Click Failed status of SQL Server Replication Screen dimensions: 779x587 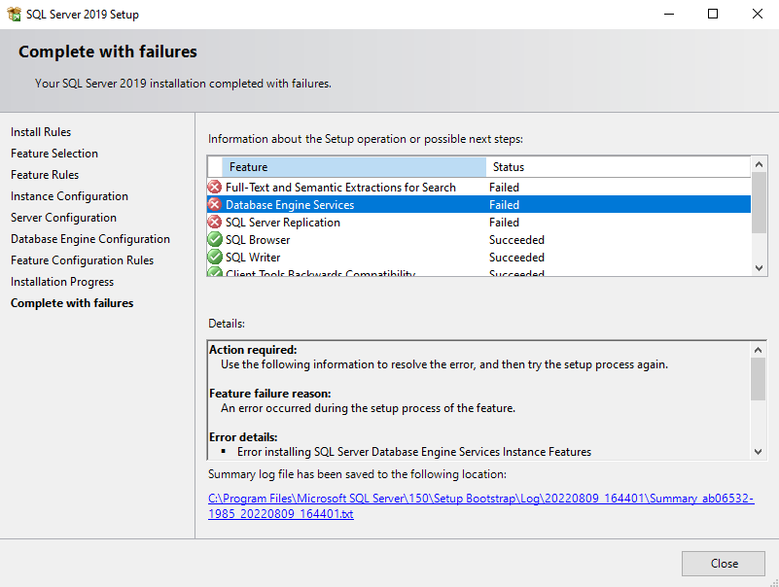tap(504, 222)
